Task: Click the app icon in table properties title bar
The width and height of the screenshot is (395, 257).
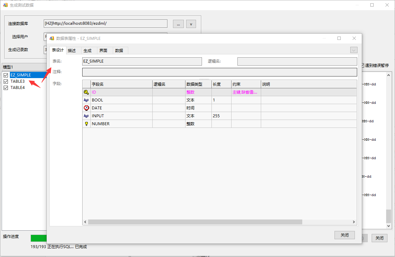Action: click(52, 38)
